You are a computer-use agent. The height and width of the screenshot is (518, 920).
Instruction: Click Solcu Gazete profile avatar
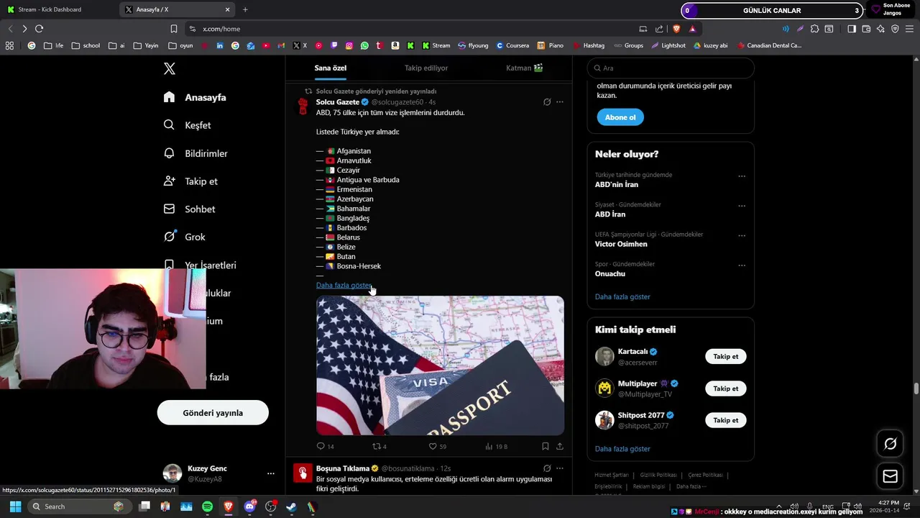click(303, 106)
